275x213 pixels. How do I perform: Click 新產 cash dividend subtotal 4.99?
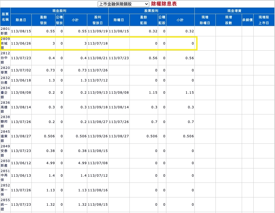[82, 163]
